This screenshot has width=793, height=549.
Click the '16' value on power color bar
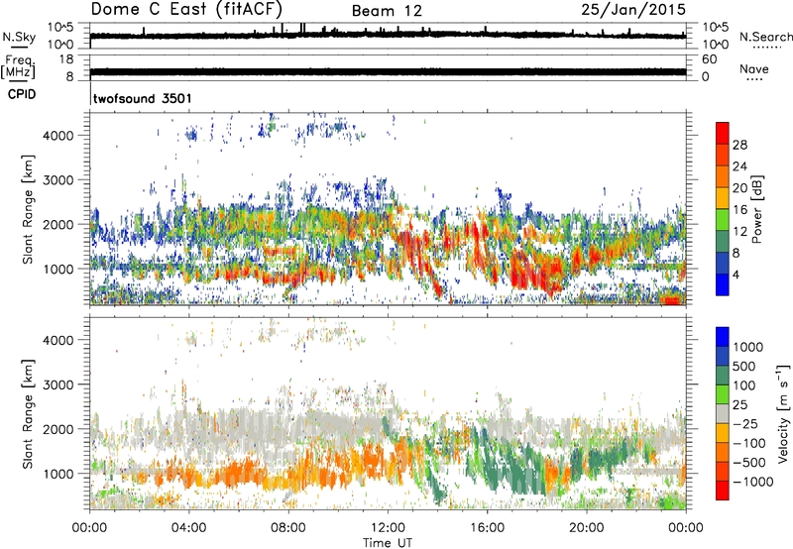739,210
